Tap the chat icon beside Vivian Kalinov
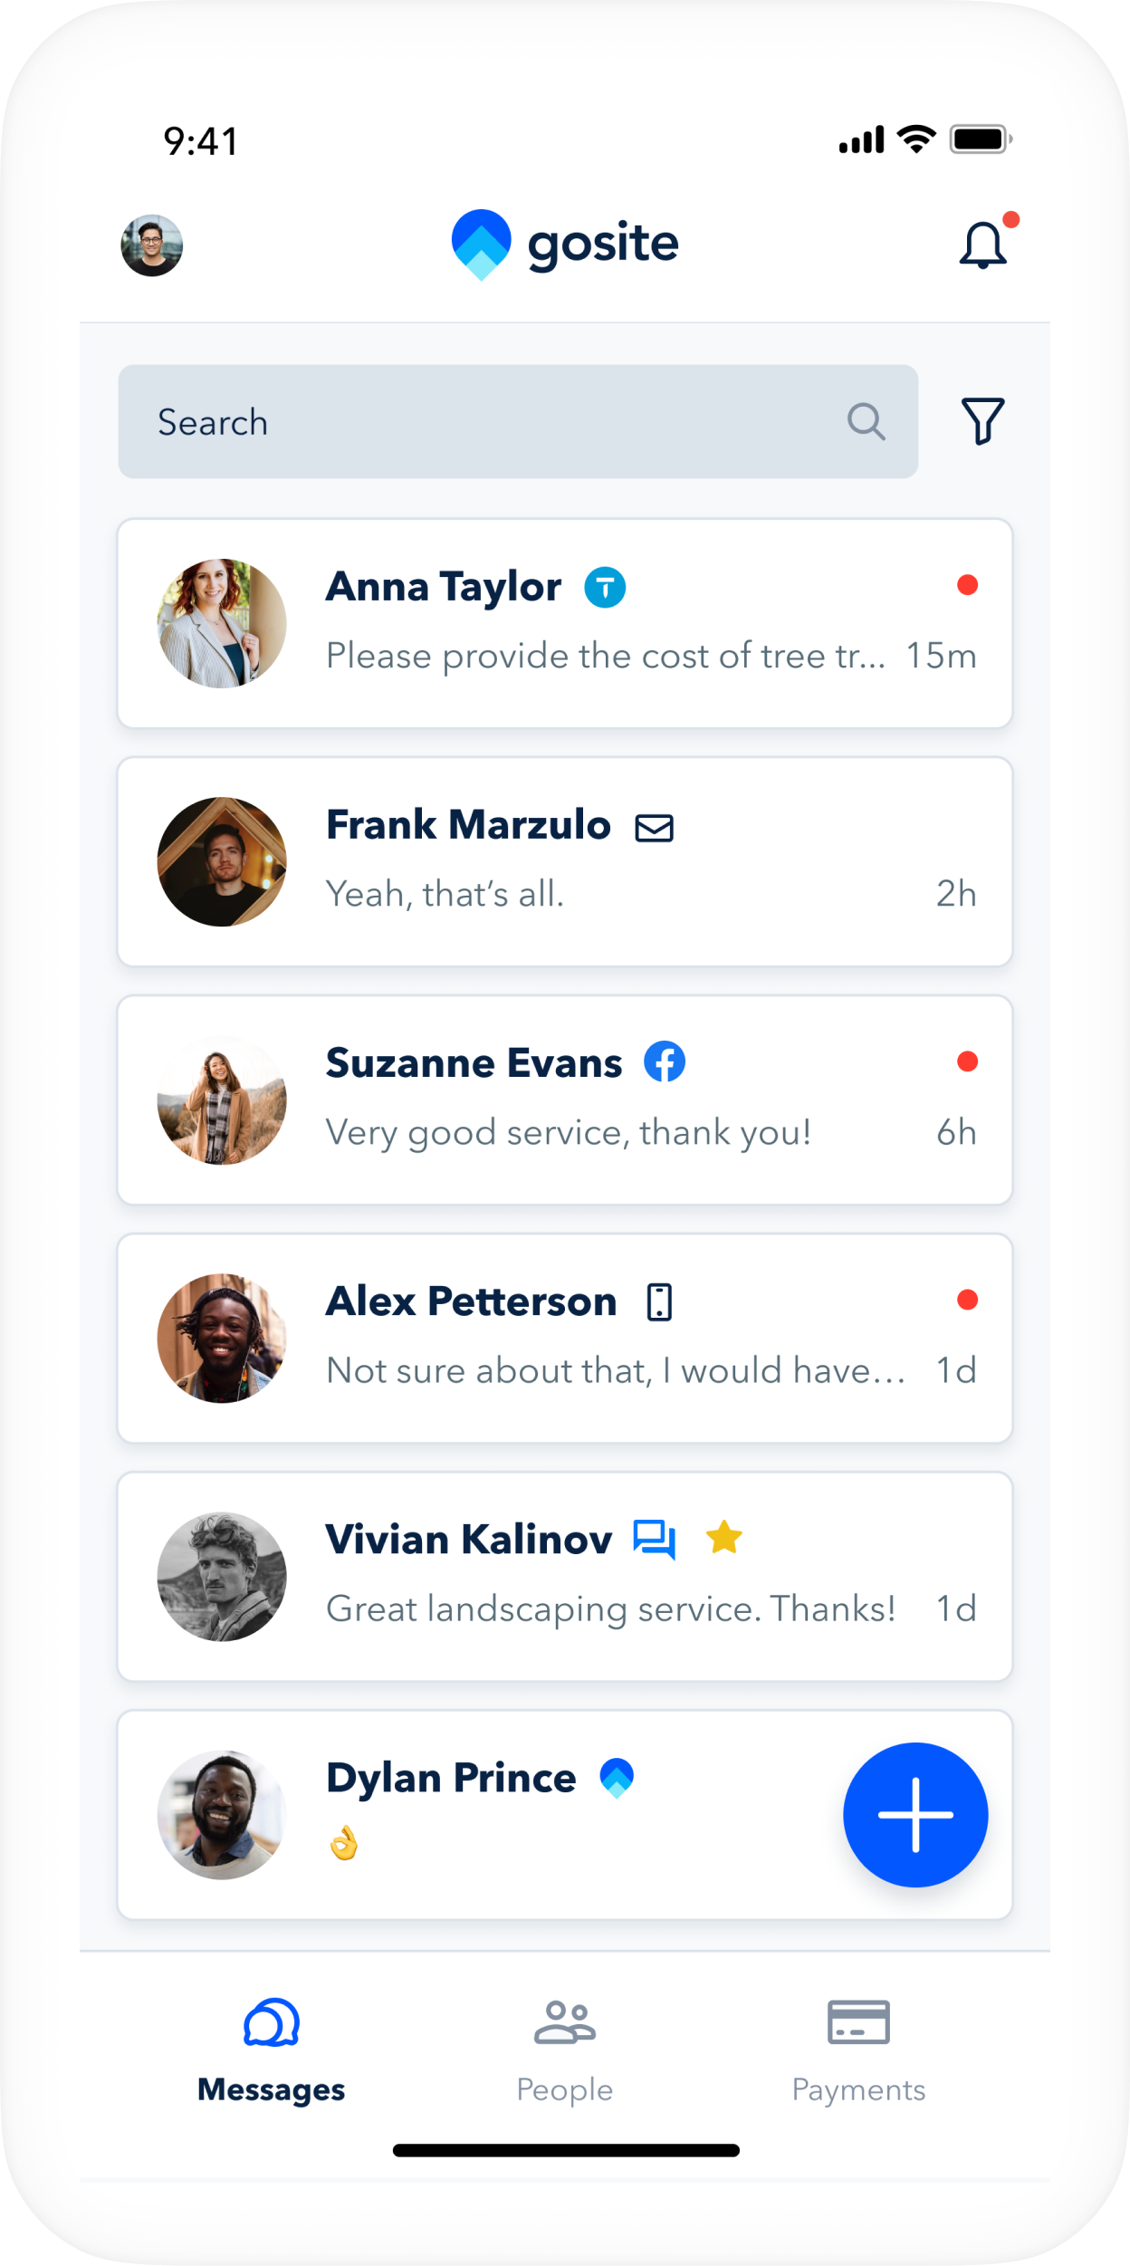Screen dimensions: 1130x2266 pyautogui.click(x=654, y=1539)
